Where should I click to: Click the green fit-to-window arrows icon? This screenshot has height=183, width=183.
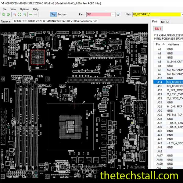click(20, 14)
